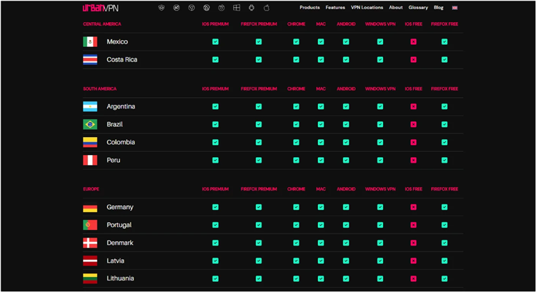Click the Latvia flag icon
The height and width of the screenshot is (292, 536).
[90, 261]
